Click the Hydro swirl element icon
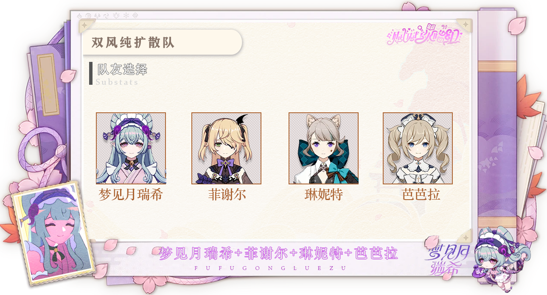 click(88, 16)
